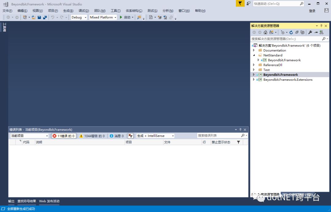
Task: Open the 调试(D) debug menu
Action: pos(84,11)
